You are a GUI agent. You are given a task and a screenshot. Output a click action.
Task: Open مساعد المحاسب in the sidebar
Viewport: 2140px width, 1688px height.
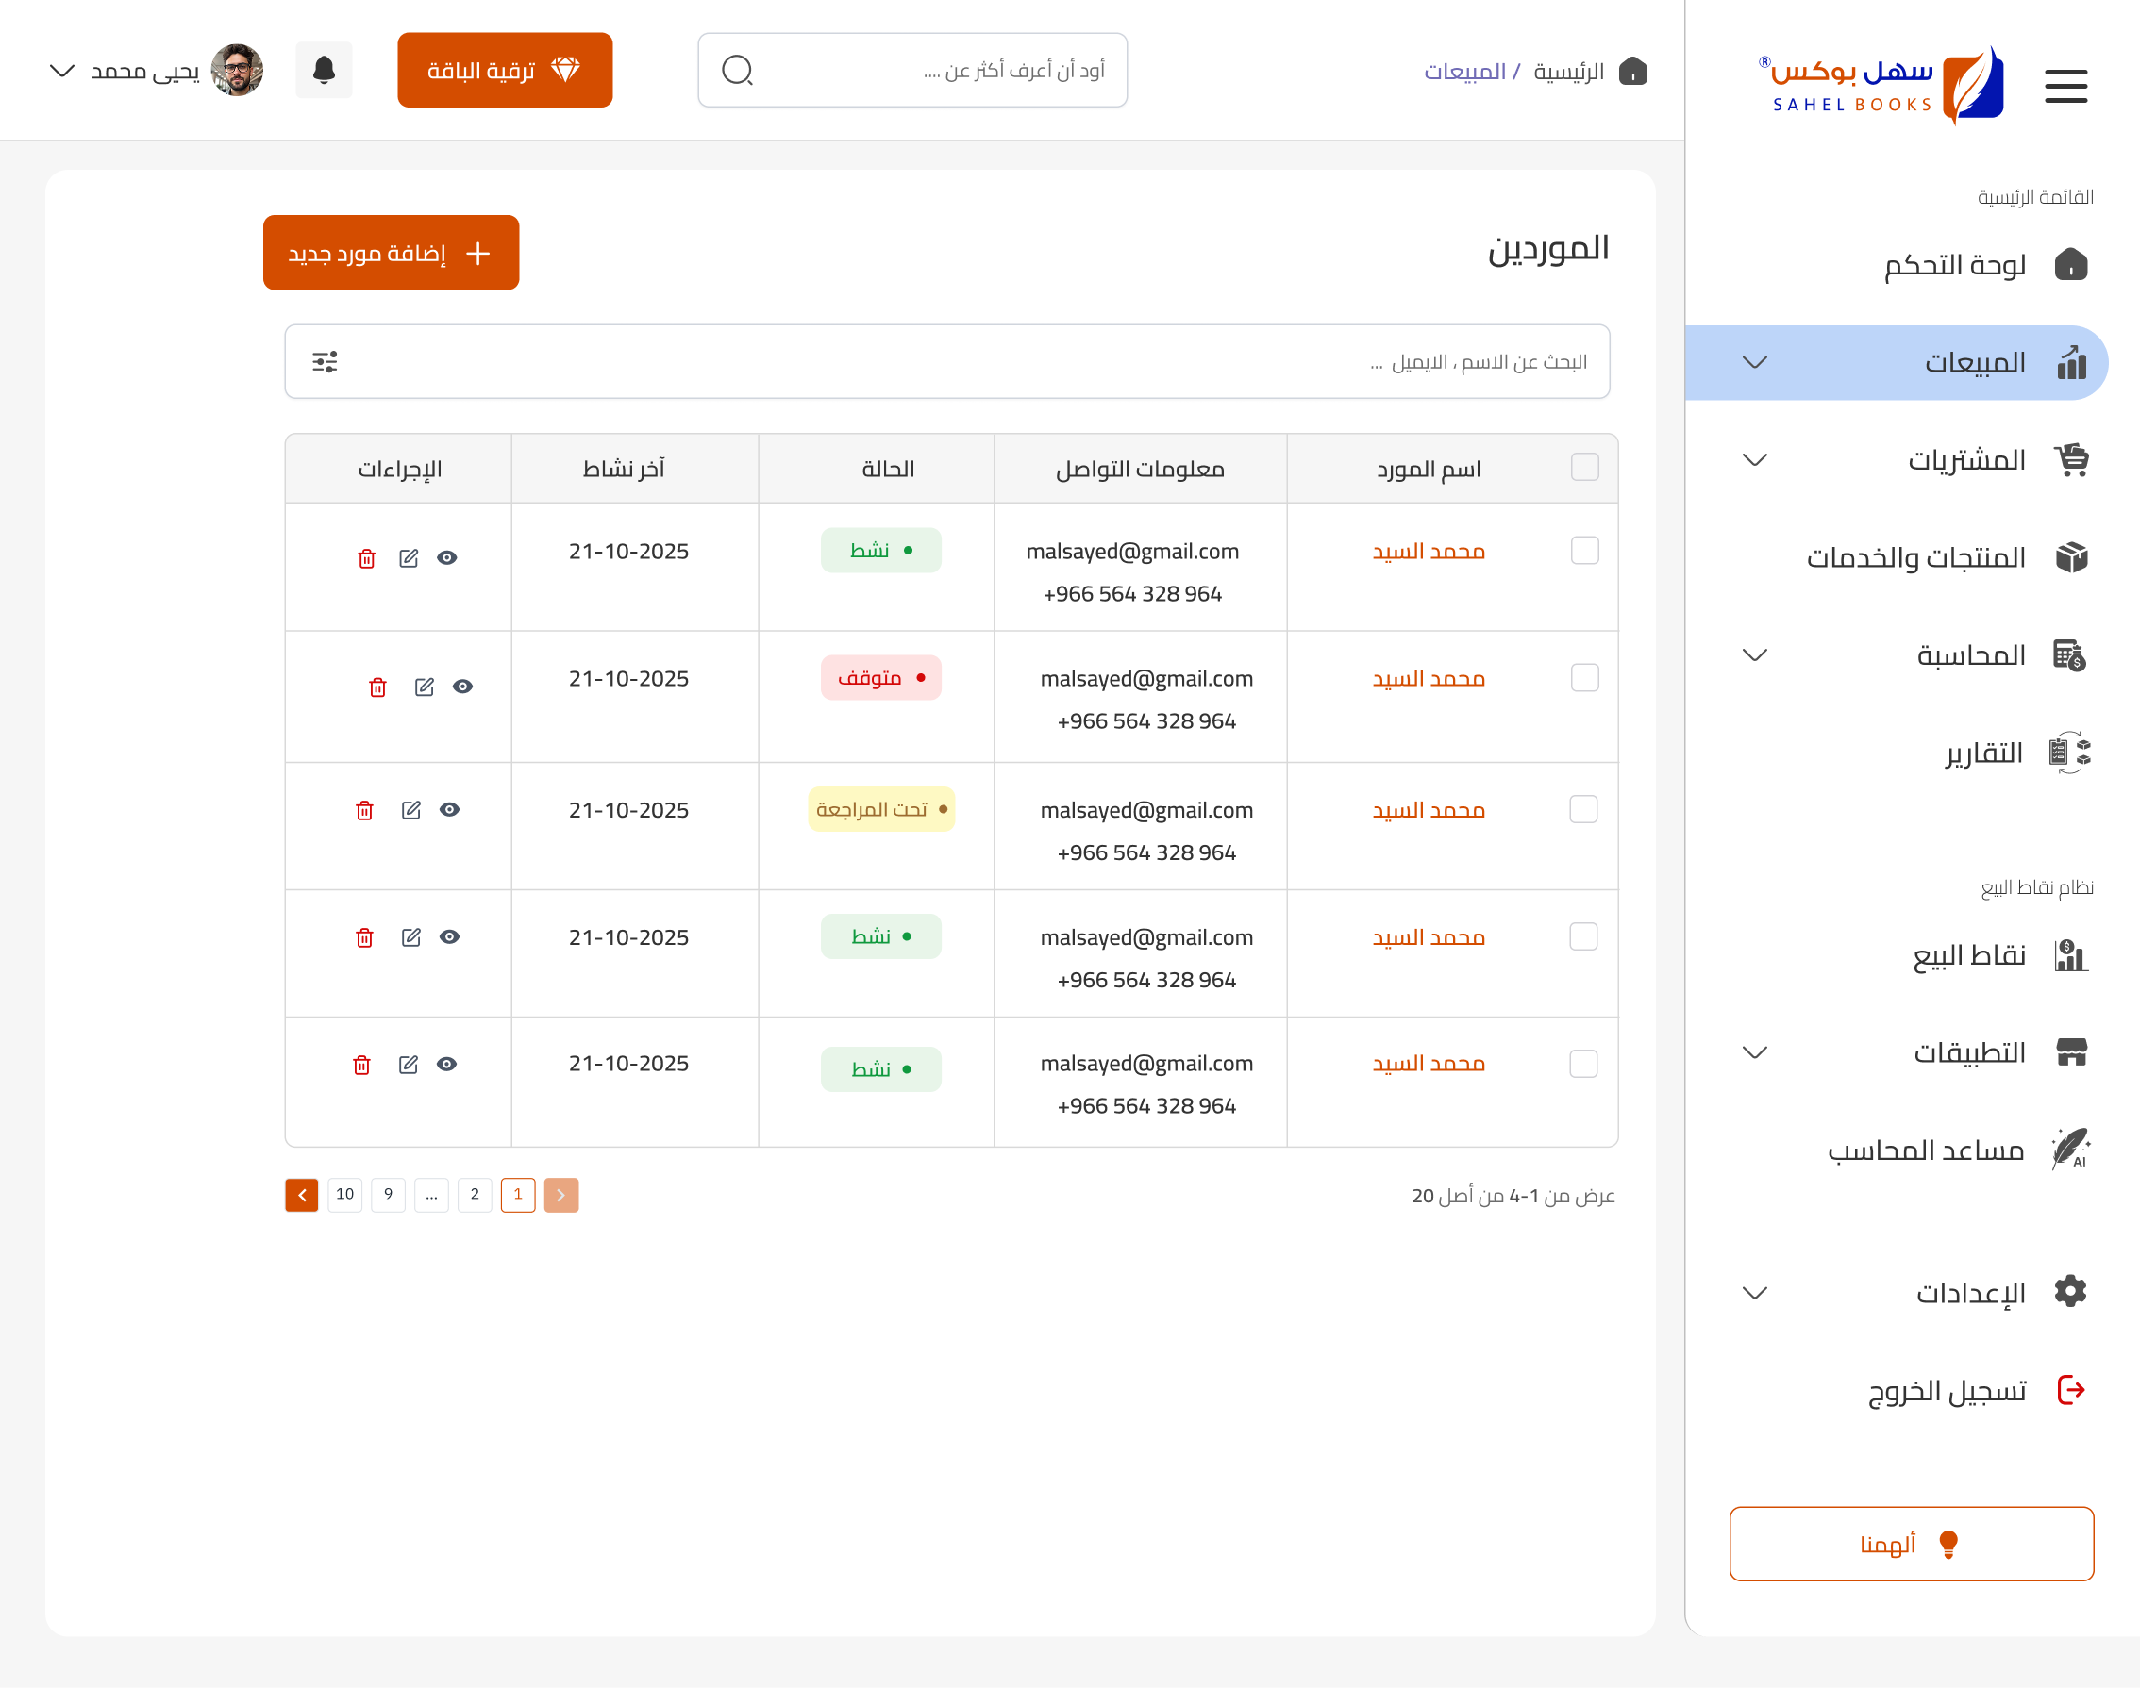click(1926, 1150)
